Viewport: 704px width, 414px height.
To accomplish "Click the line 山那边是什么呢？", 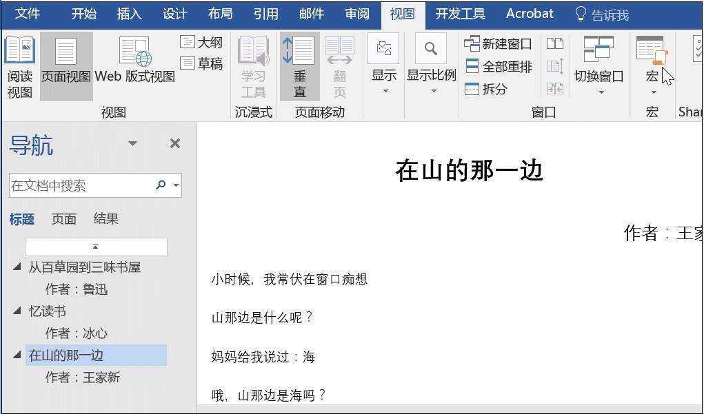I will (263, 318).
